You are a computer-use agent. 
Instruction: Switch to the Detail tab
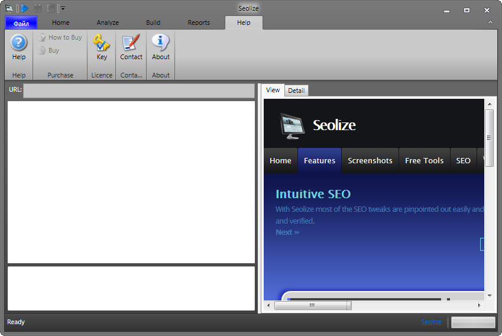click(x=296, y=91)
